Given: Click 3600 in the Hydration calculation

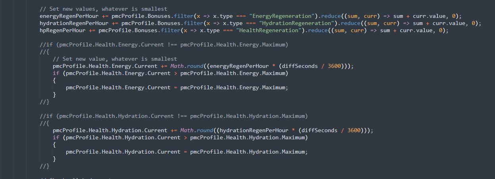Looking at the screenshot, I should 354,130.
